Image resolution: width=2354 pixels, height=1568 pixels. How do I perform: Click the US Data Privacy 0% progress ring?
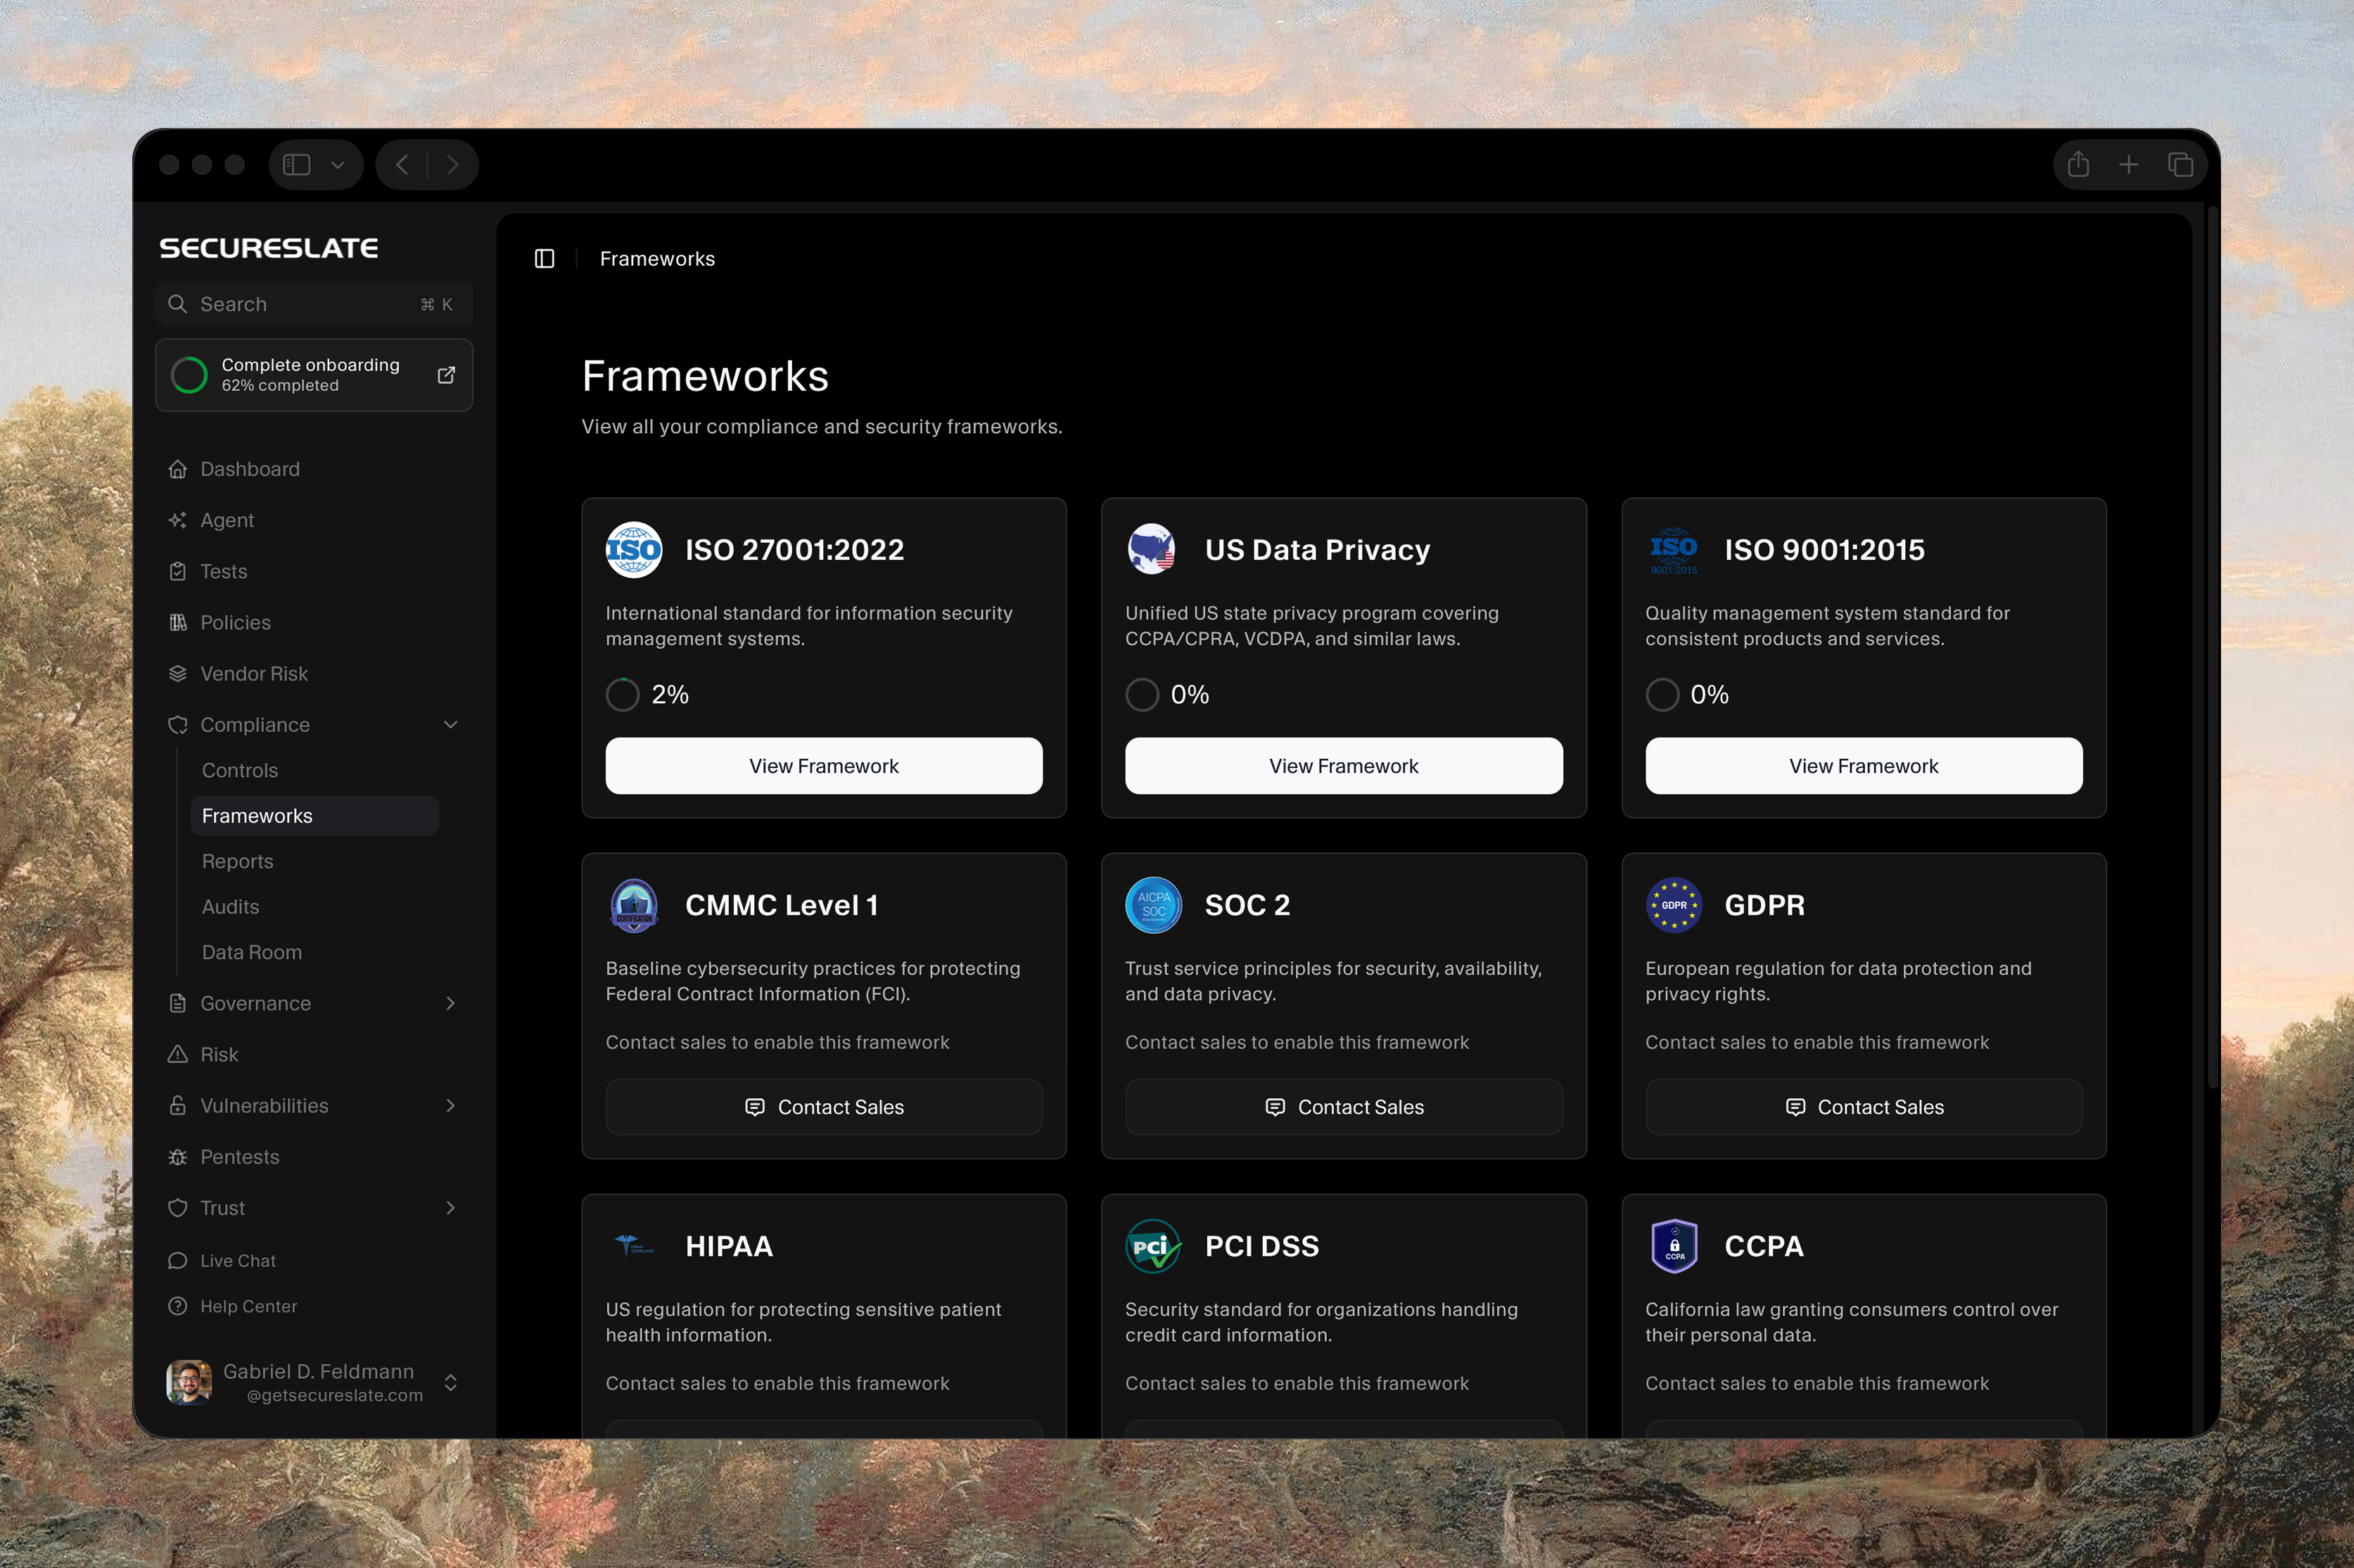[x=1143, y=695]
